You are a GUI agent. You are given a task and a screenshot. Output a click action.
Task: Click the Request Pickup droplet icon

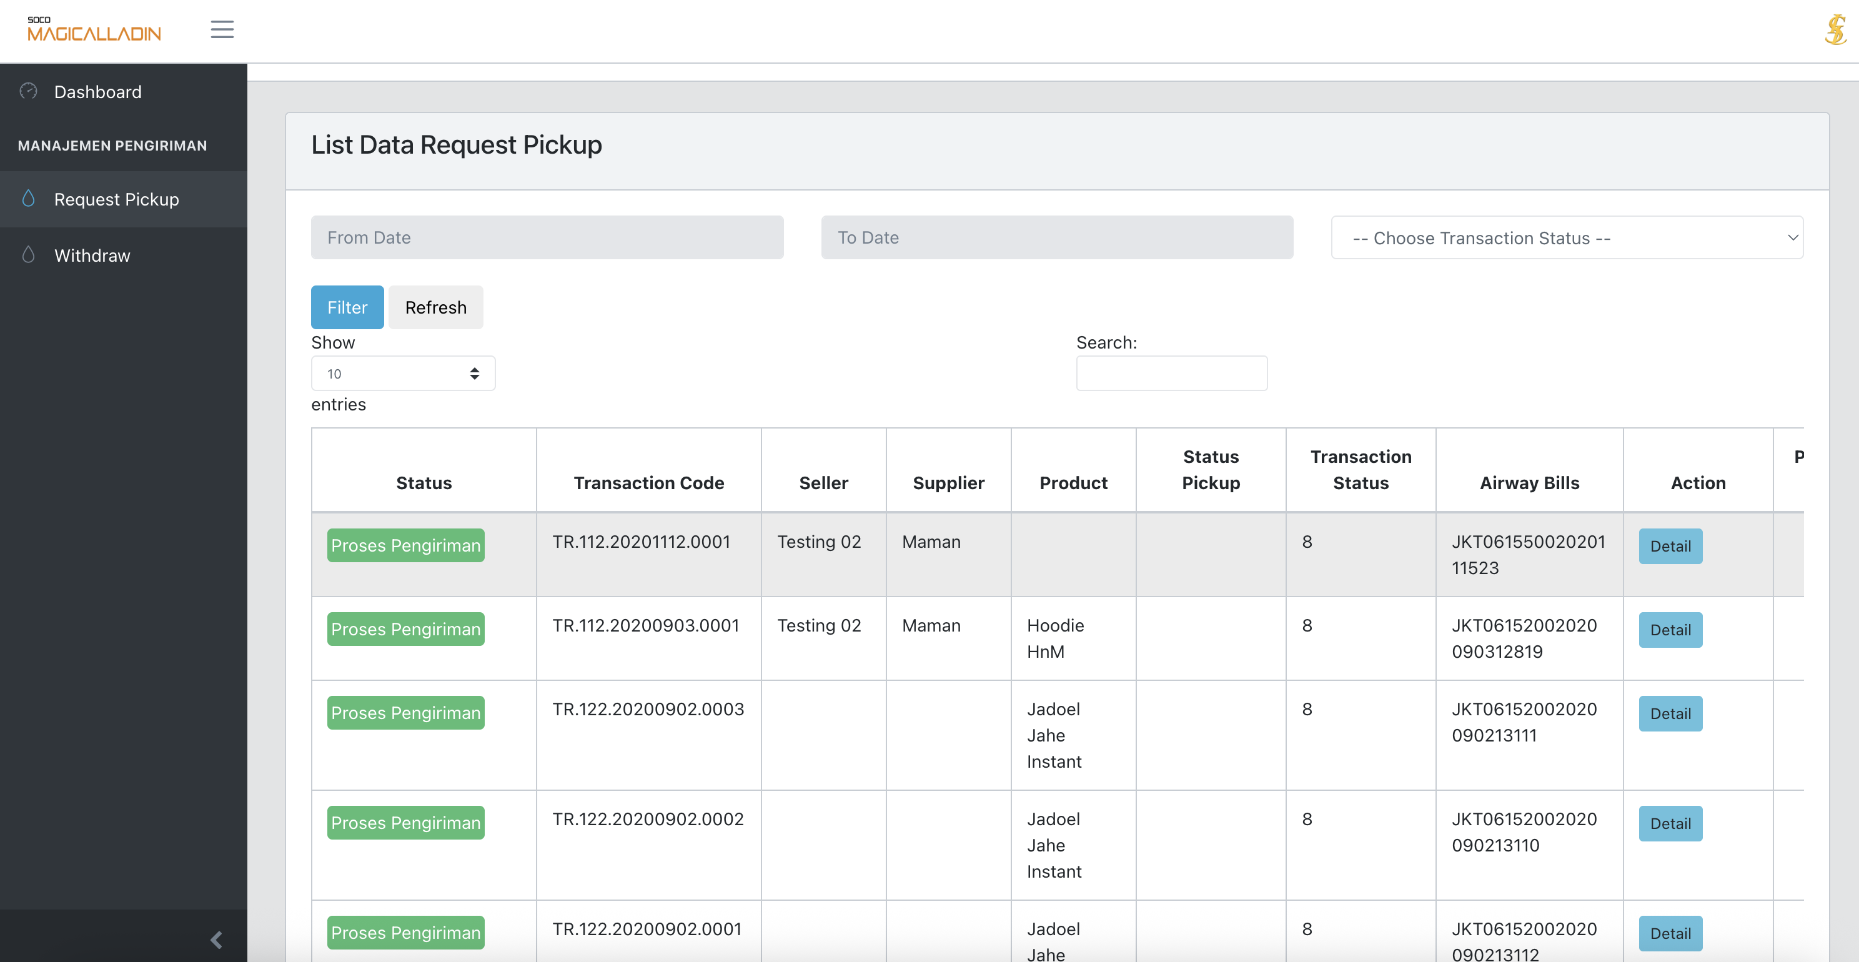pos(28,199)
